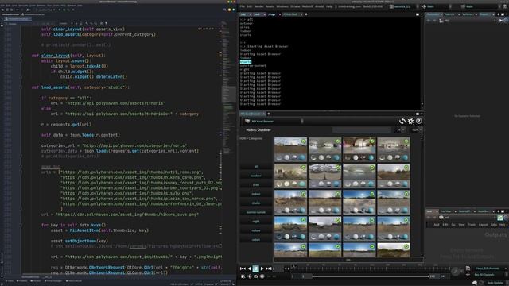The height and width of the screenshot is (286, 509).
Task: Open the Add menu in the network editor
Action: point(437,225)
